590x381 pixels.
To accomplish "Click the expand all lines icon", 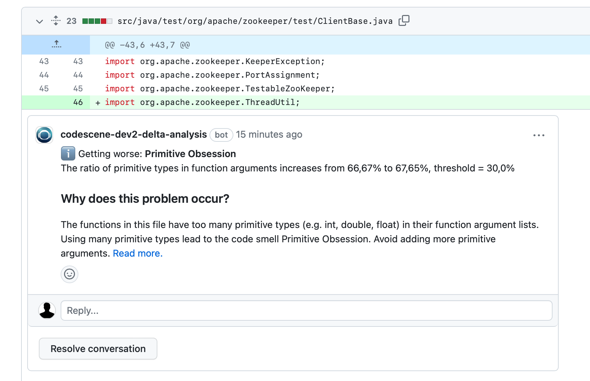I will coord(56,21).
